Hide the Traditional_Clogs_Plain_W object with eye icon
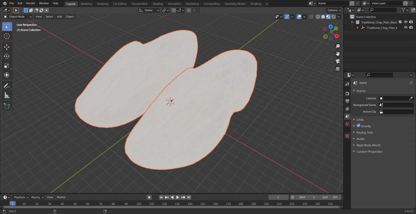Image resolution: width=416 pixels, height=214 pixels. click(x=406, y=27)
